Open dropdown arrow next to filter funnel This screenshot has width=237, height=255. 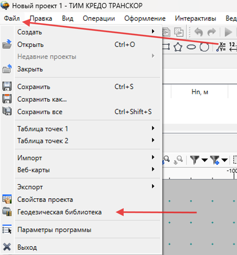click(x=205, y=160)
